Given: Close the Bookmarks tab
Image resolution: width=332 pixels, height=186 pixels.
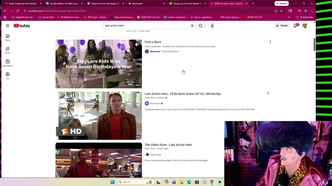Looking at the screenshot, I should (x=164, y=4).
